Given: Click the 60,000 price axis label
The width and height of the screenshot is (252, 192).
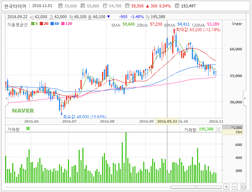Looking at the screenshot, I should [236, 49].
